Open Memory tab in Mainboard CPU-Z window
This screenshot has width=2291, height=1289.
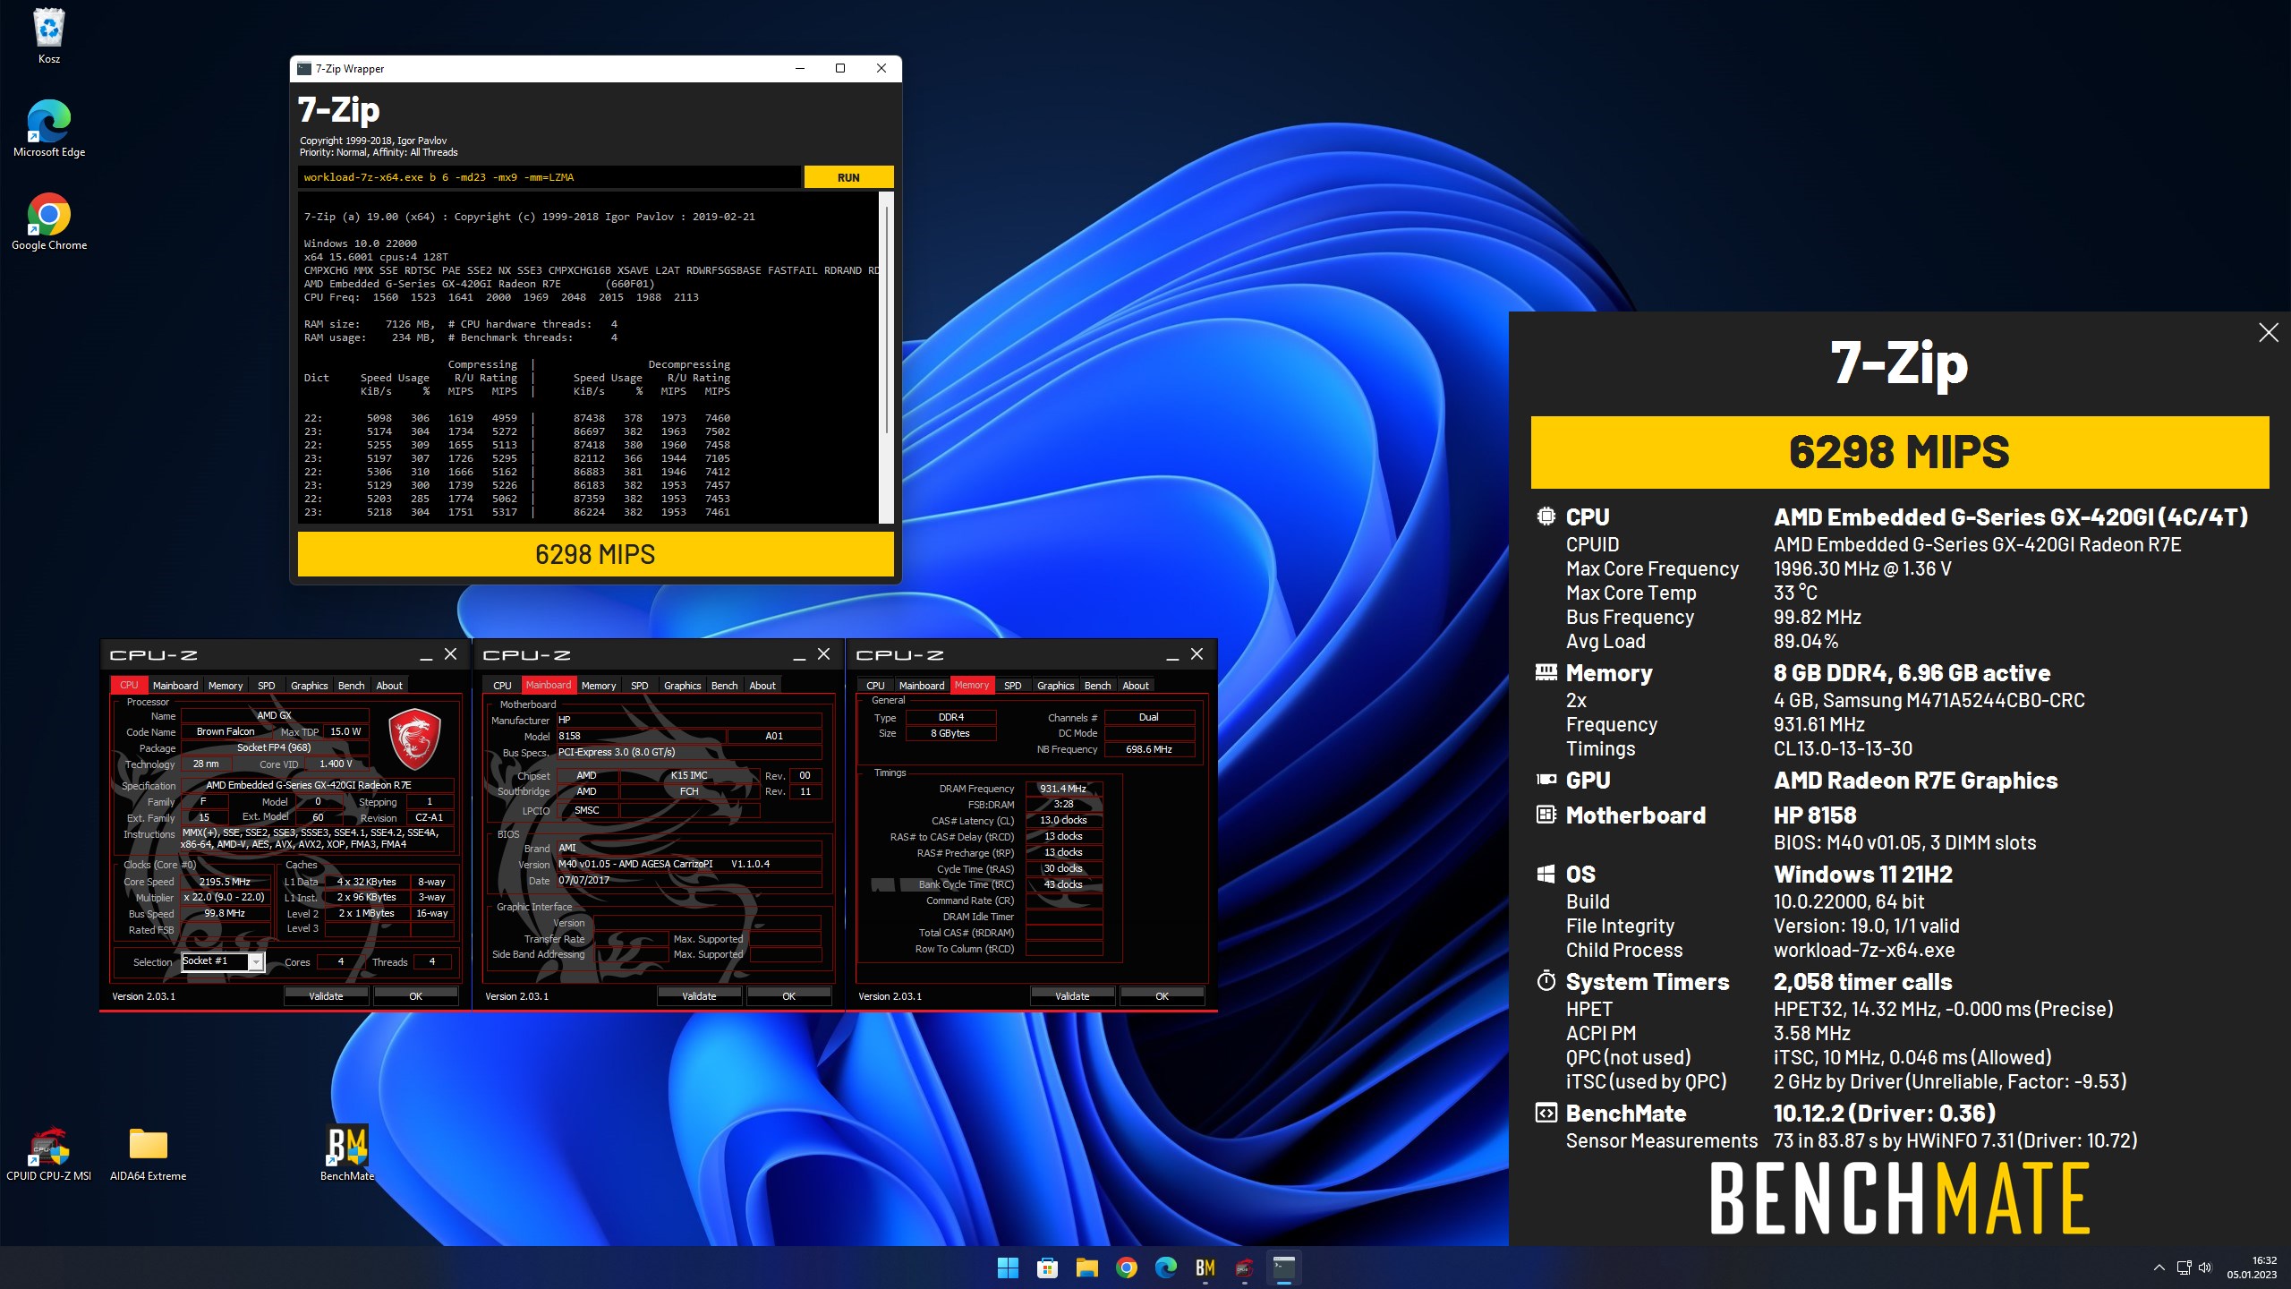coord(599,685)
